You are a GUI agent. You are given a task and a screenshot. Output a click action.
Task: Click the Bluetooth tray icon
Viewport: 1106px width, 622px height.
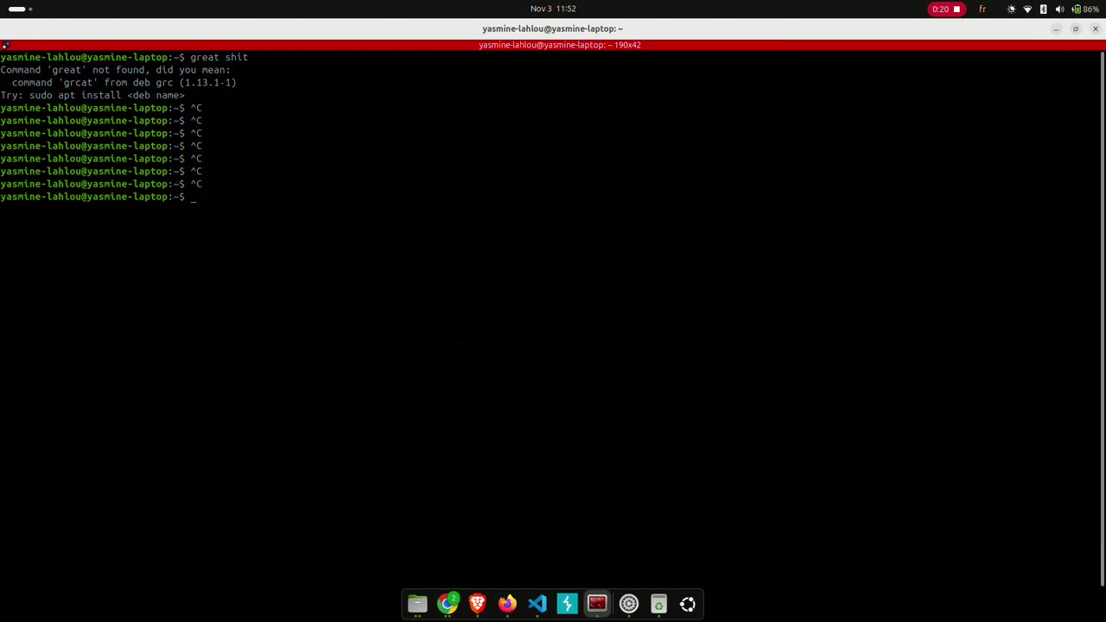tap(1043, 9)
